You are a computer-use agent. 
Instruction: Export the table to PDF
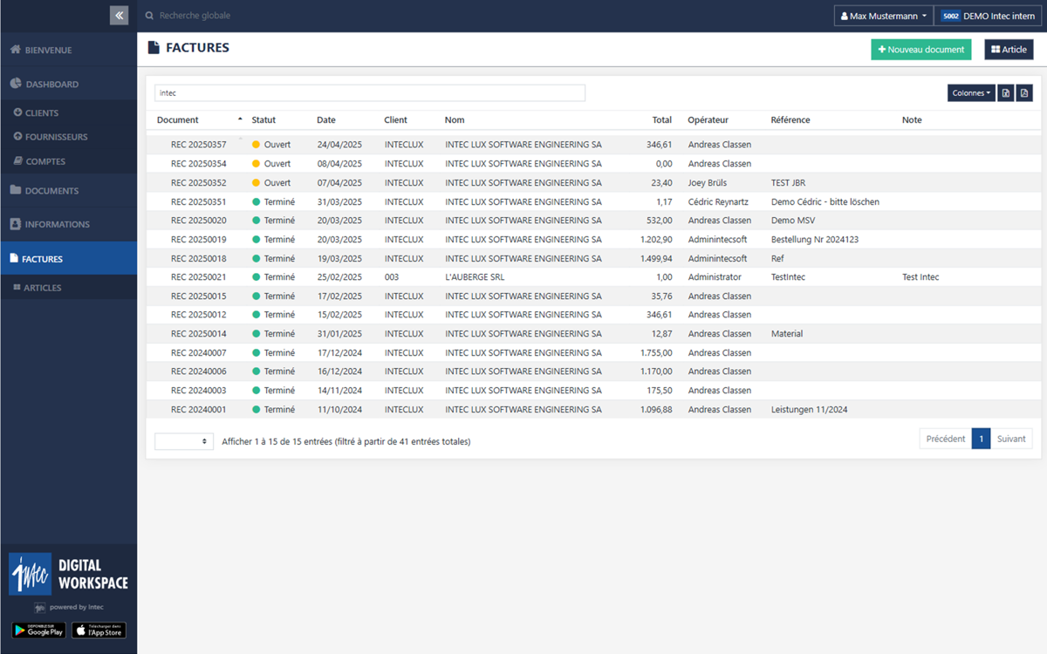pos(1024,93)
